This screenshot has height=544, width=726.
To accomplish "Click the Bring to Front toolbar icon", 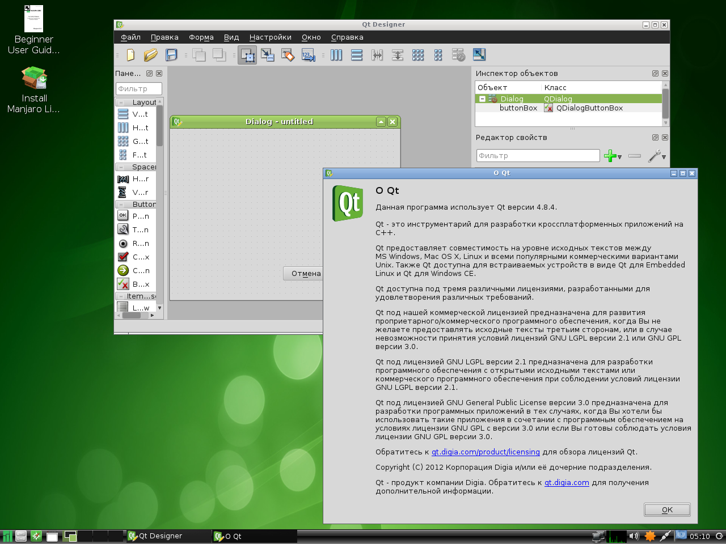I will click(x=219, y=55).
